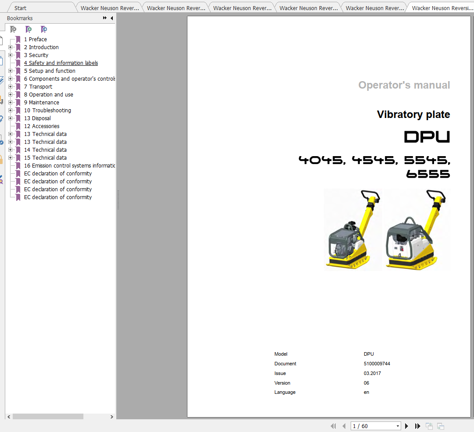Expand the 5 Setup and function bookmark
The width and height of the screenshot is (474, 432).
pyautogui.click(x=10, y=71)
